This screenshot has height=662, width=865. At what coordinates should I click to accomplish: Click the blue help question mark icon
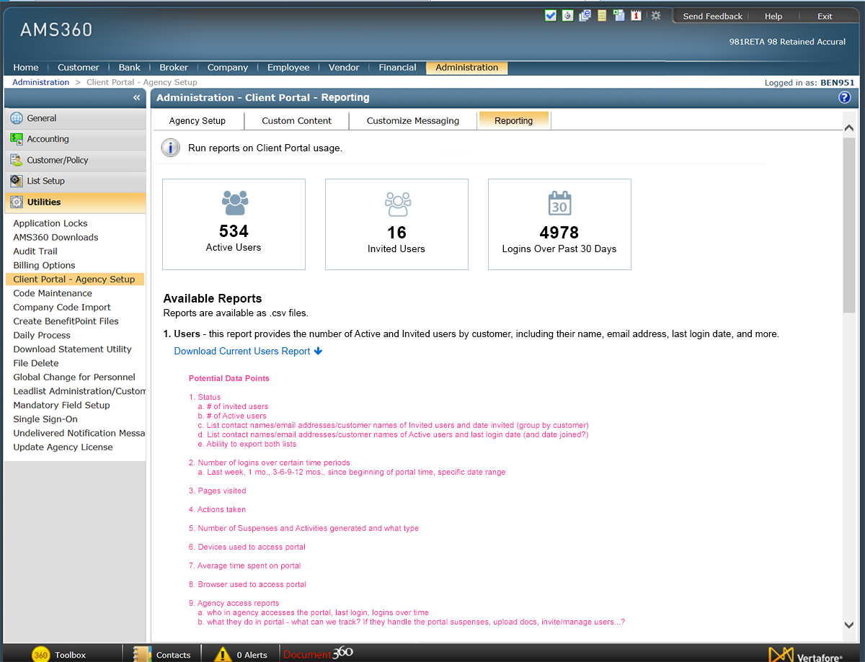click(845, 98)
